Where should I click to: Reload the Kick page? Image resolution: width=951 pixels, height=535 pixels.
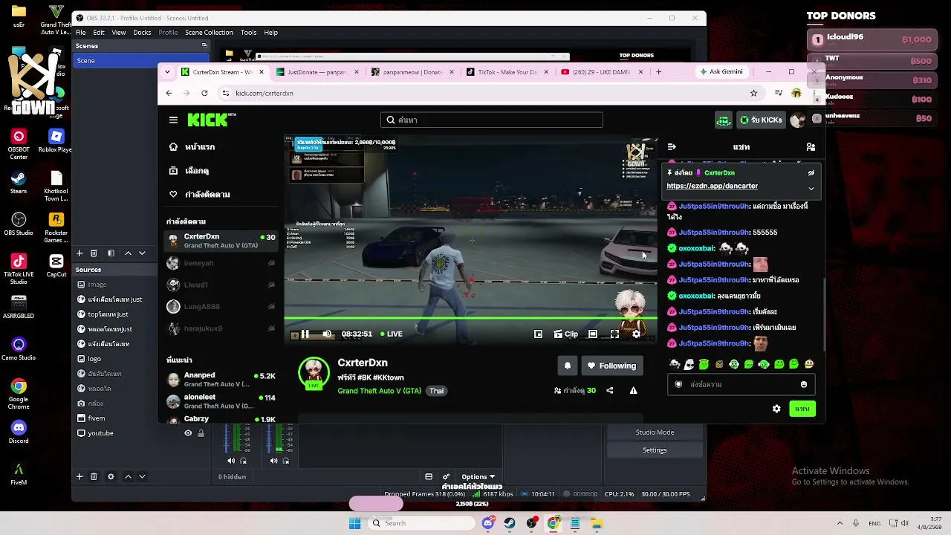[205, 93]
